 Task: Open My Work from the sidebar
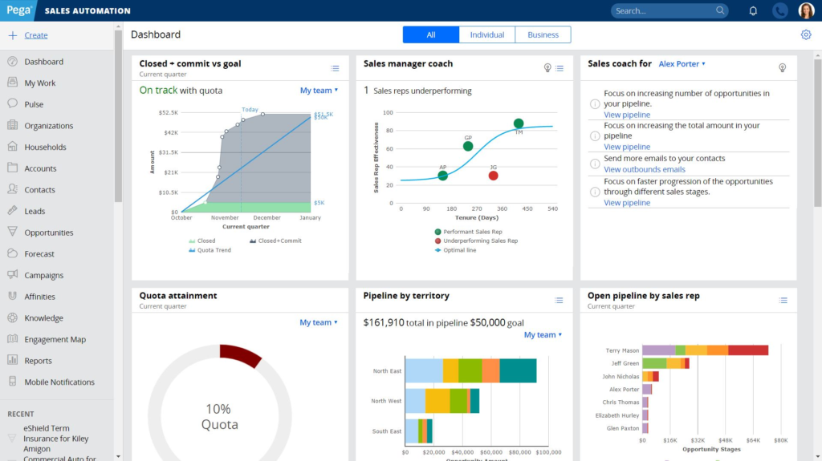pos(40,83)
